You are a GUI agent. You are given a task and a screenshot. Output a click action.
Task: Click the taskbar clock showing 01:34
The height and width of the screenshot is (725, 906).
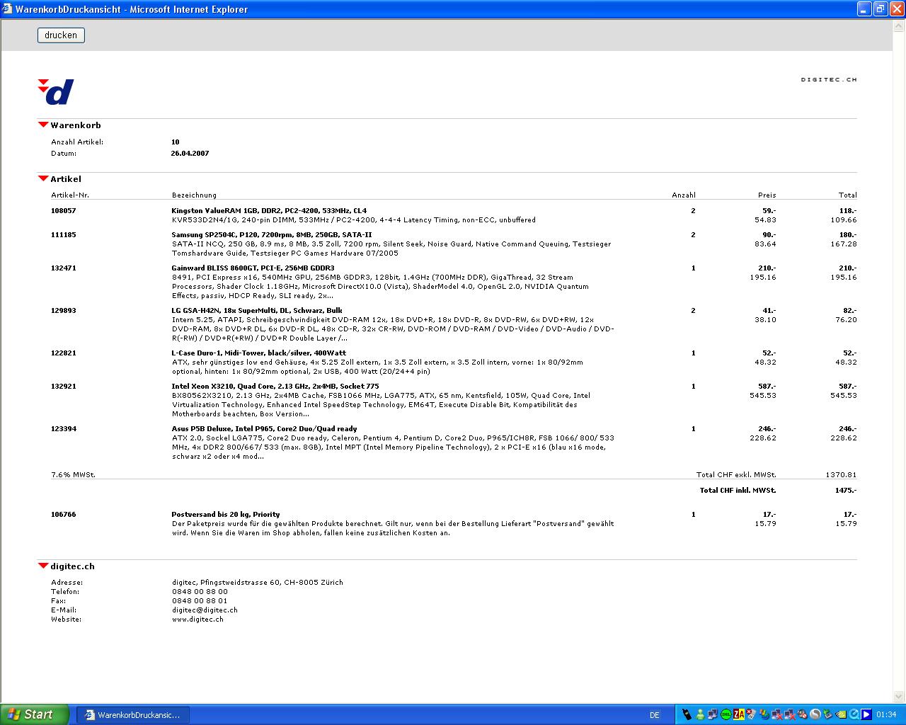pyautogui.click(x=886, y=715)
